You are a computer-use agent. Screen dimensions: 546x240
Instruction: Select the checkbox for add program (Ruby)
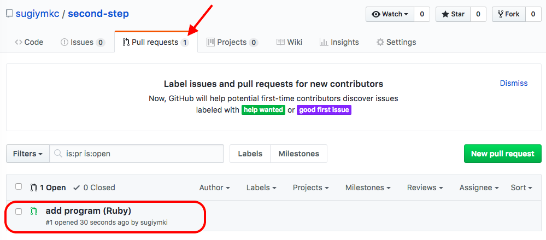(19, 211)
